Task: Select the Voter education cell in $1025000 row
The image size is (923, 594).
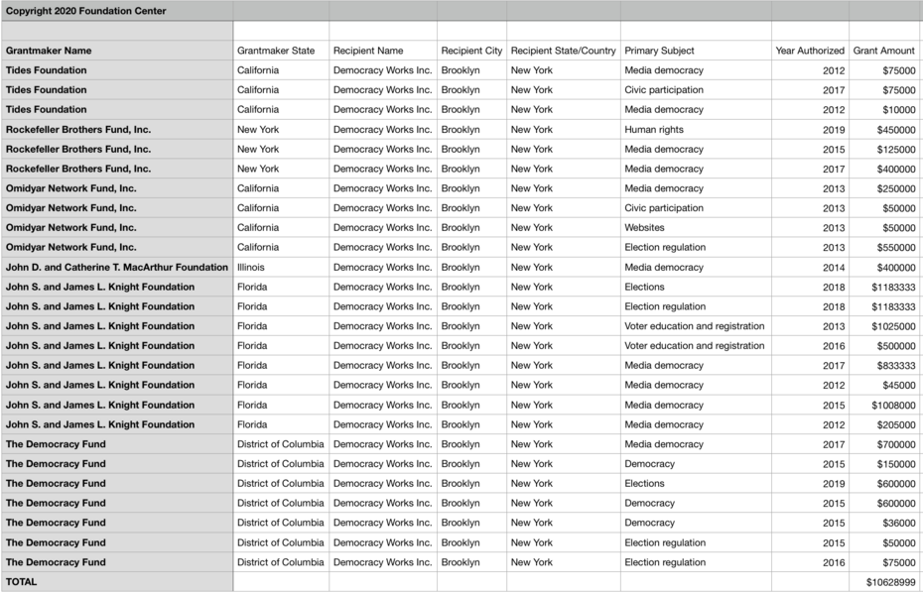Action: coord(696,326)
